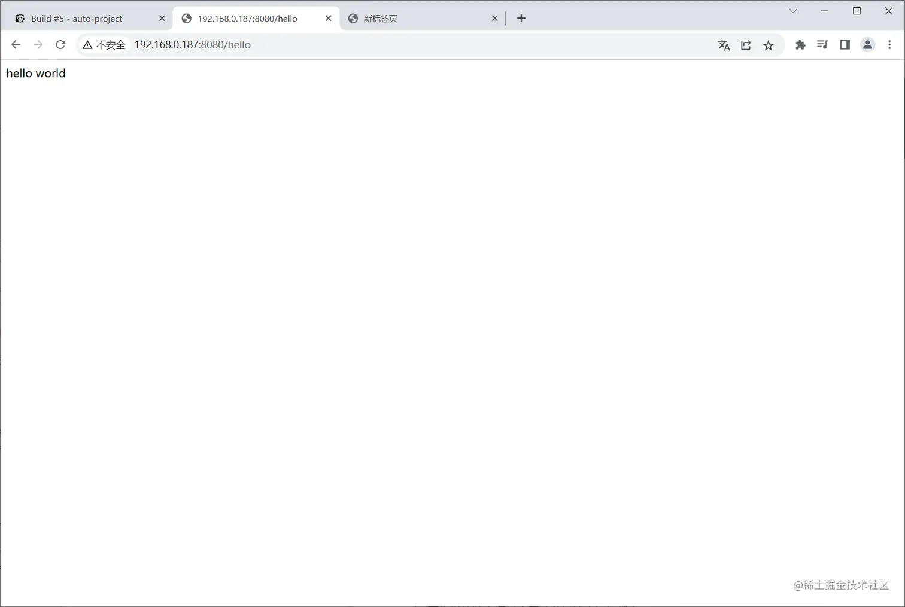Click the hello world page text
This screenshot has height=607, width=905.
[x=36, y=74]
